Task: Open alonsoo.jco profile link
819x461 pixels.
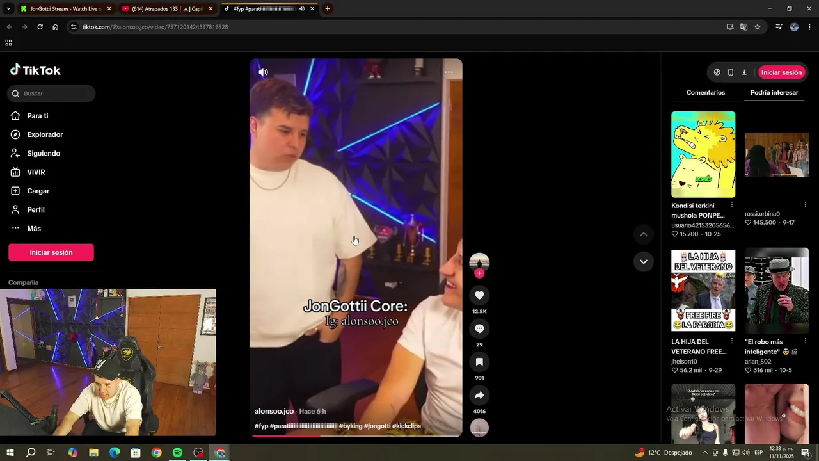Action: point(274,411)
